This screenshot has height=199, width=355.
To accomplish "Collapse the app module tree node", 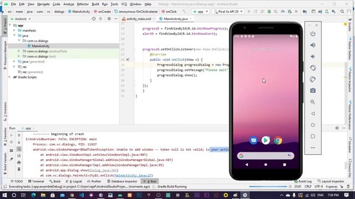I will 10,25.
